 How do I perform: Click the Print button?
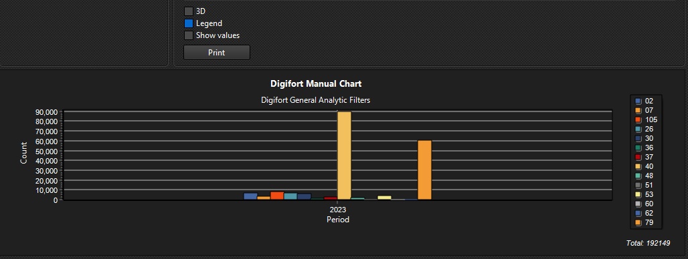click(x=217, y=53)
